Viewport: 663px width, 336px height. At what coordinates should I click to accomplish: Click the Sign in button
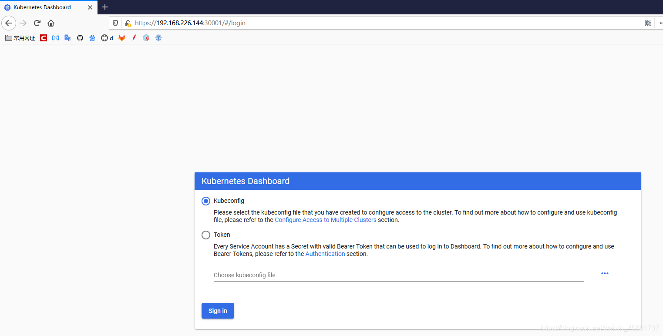click(x=218, y=311)
